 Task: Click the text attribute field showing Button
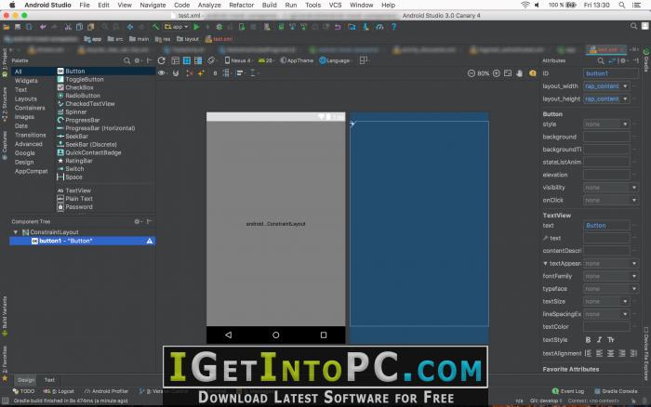606,226
